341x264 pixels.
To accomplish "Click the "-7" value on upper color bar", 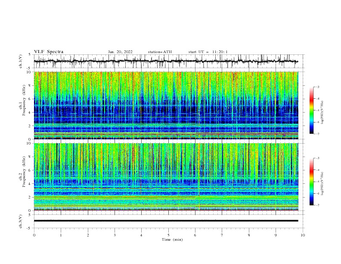I will coord(317,134).
